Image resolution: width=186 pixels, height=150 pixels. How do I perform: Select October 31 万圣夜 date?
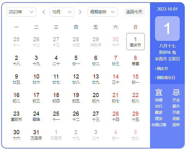click(x=36, y=135)
